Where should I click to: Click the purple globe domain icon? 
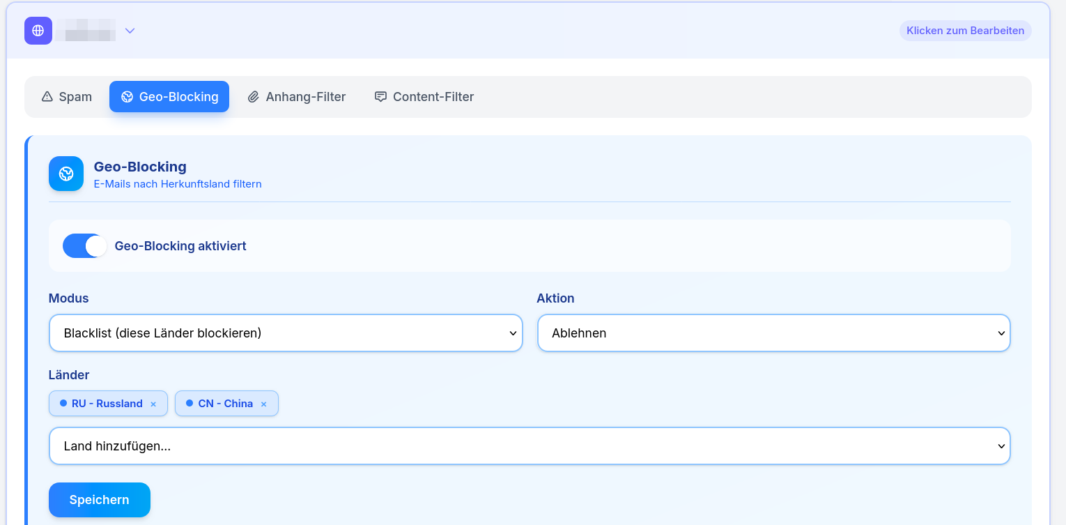(38, 31)
